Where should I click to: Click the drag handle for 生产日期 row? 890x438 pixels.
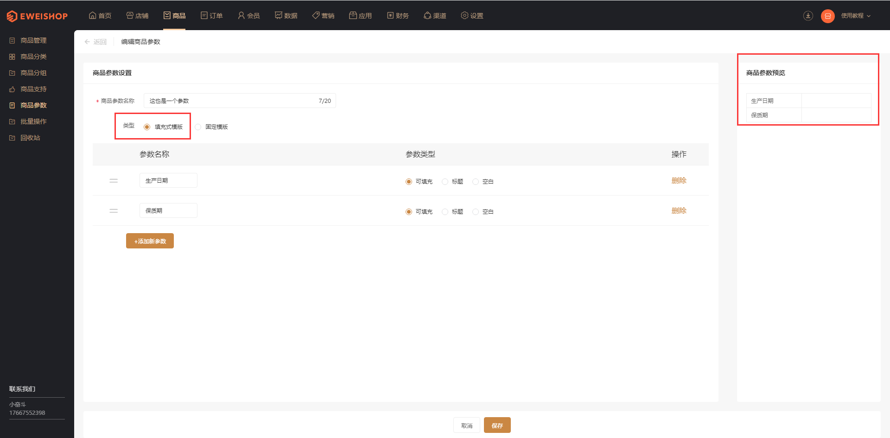(114, 181)
